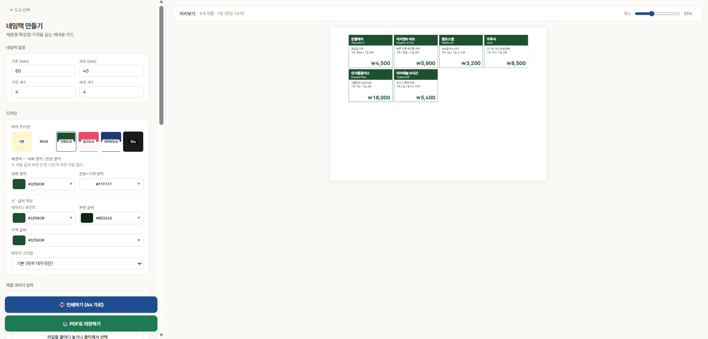Click the 타이레놀 8시간 name tag card

(x=416, y=86)
